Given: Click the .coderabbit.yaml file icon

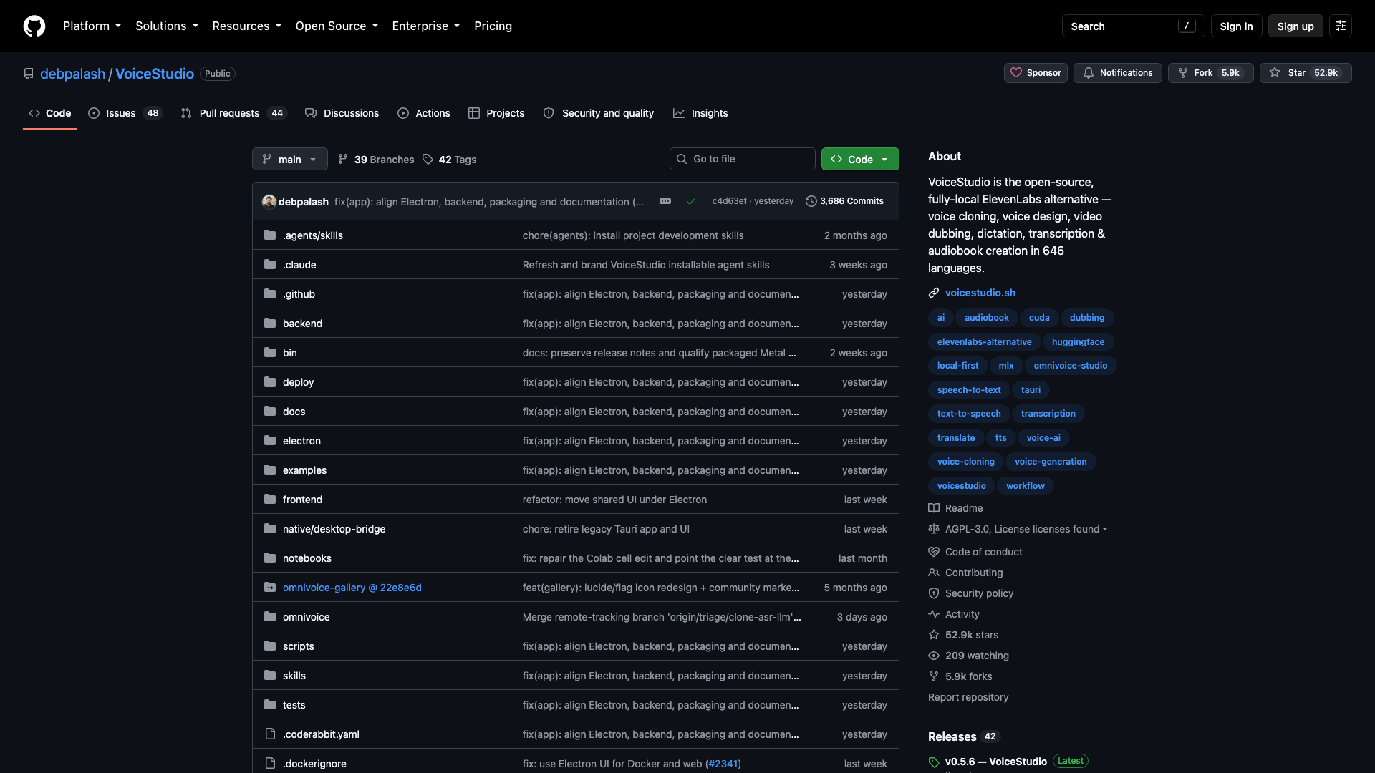Looking at the screenshot, I should pos(270,734).
